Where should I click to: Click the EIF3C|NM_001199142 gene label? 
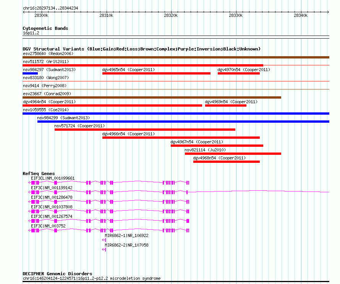[x=52, y=188]
